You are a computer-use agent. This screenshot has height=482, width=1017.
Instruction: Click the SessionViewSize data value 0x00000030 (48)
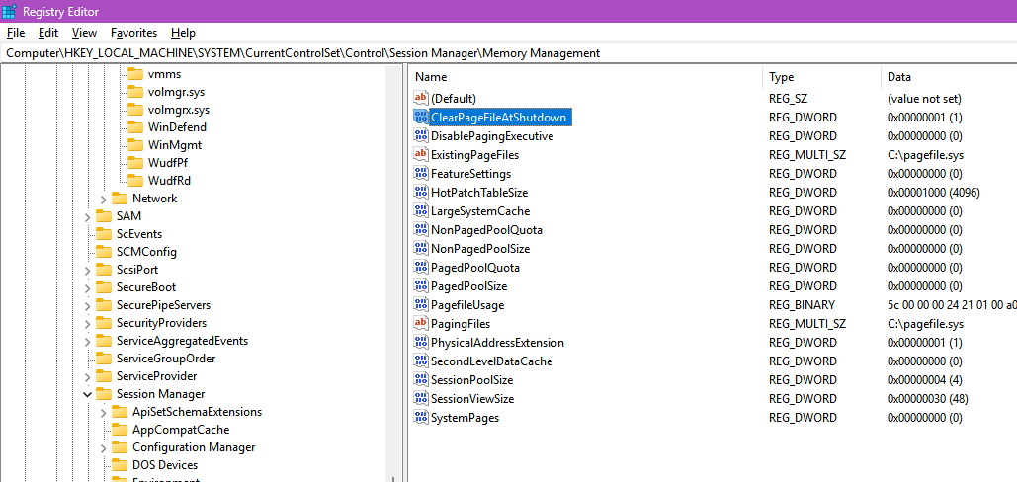point(927,398)
